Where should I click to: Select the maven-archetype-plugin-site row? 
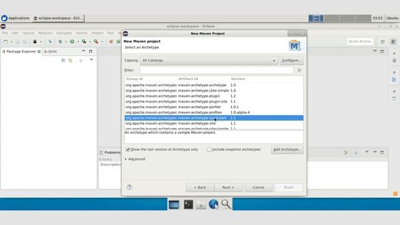[214, 101]
